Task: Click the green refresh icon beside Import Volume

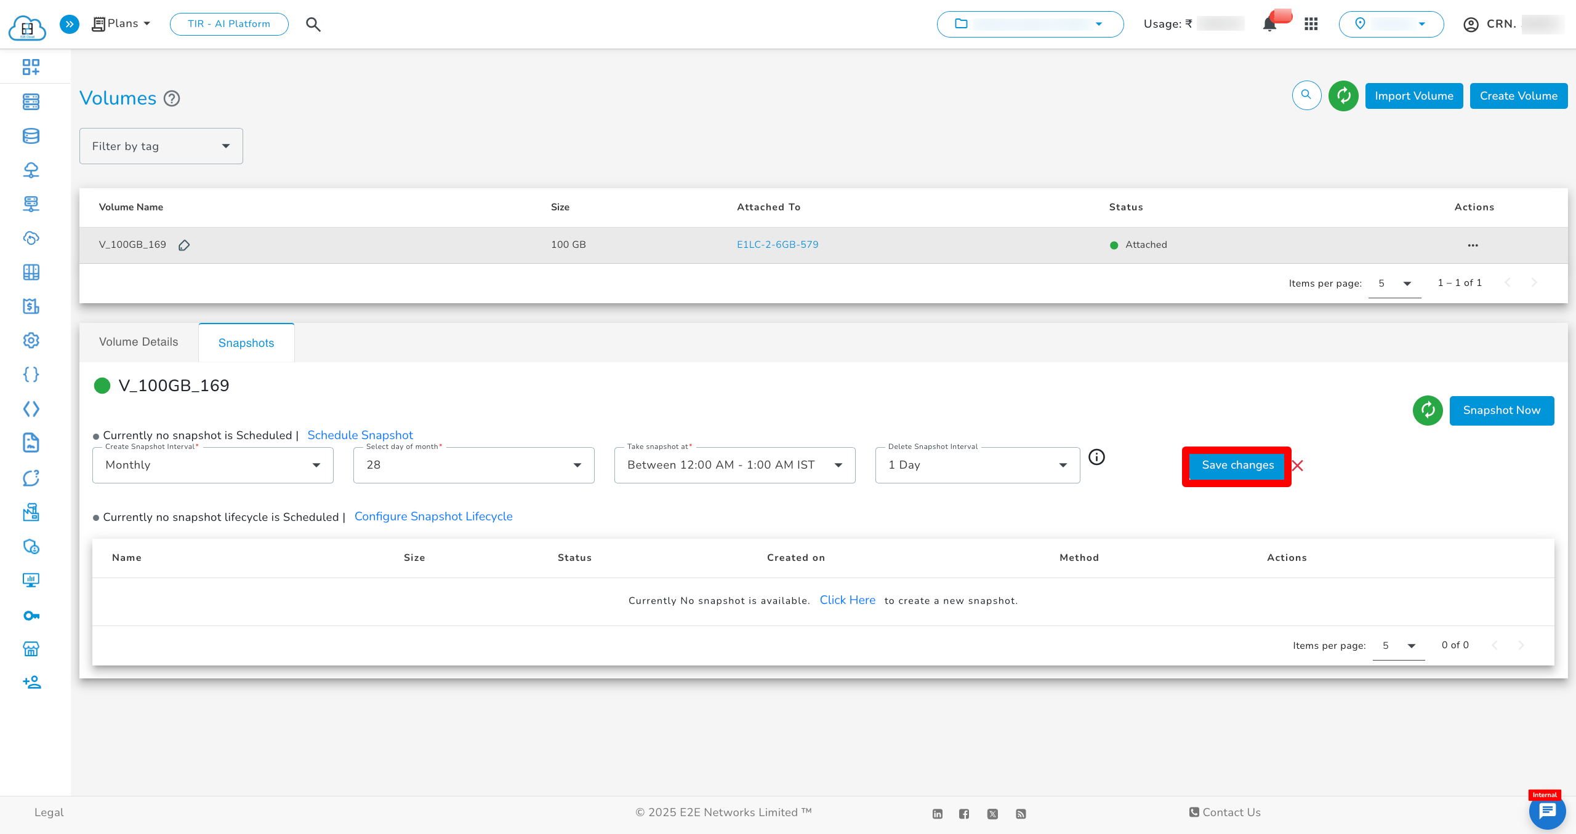Action: pos(1343,96)
